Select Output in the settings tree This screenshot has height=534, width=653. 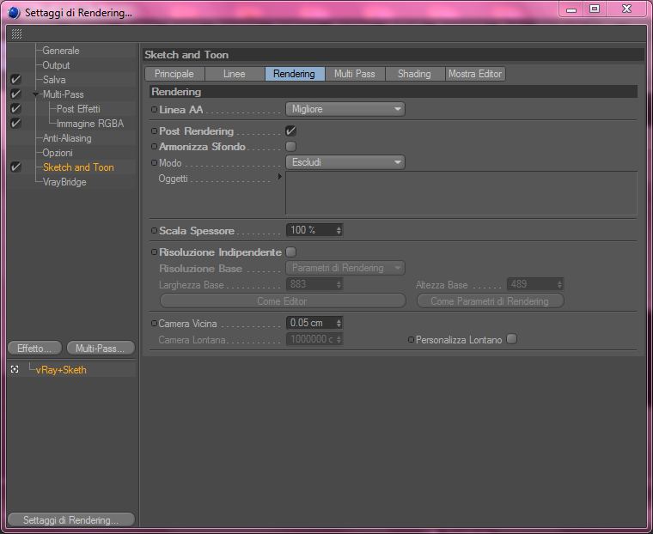56,65
